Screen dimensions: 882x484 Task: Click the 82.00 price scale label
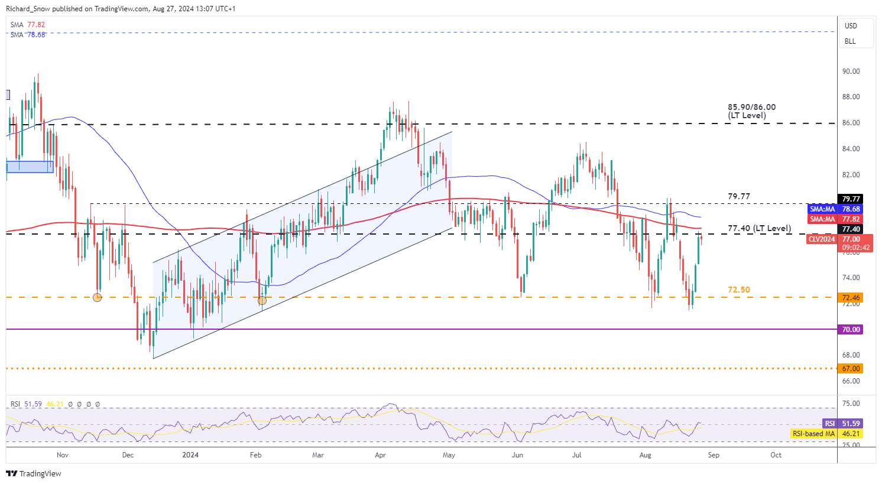[851, 175]
